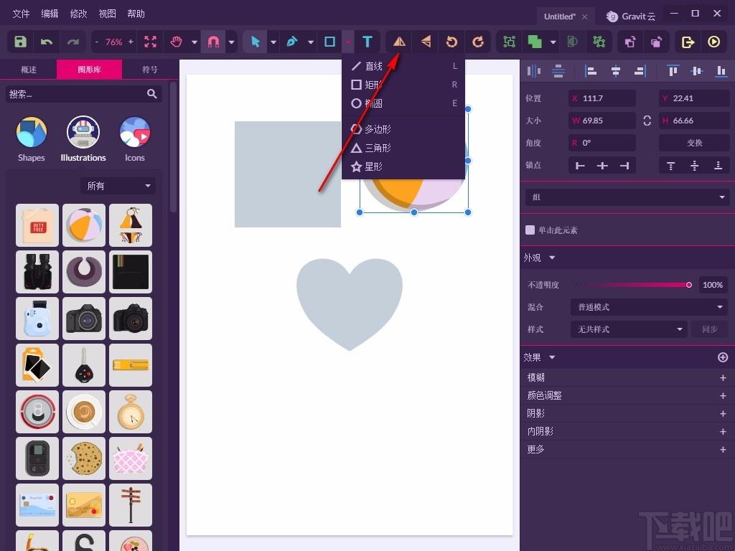
Task: Align bottom edges icon in panel
Action: point(721,71)
